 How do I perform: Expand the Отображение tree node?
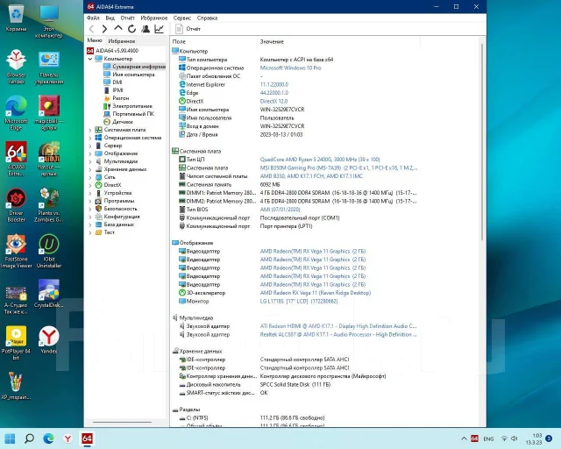point(89,153)
